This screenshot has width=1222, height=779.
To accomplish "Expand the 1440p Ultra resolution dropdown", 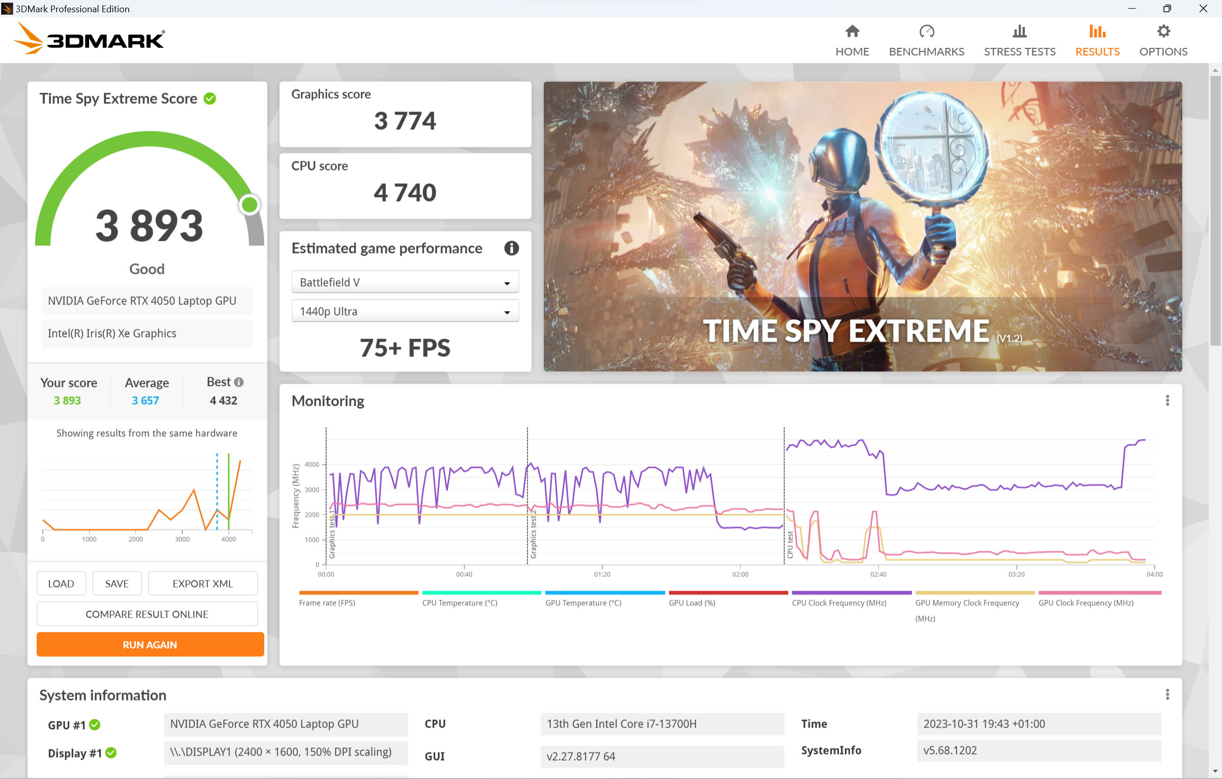I will (x=405, y=311).
